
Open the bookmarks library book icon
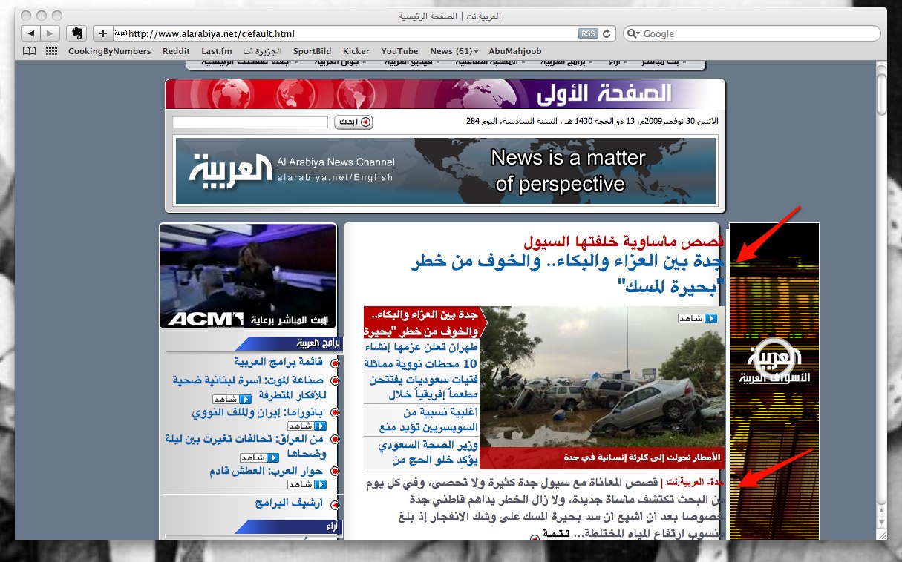29,51
